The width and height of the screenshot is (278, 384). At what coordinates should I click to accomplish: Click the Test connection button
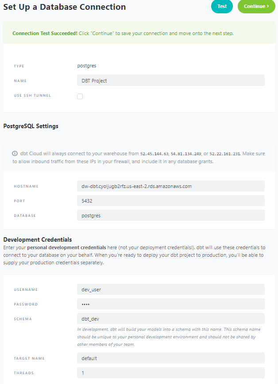(222, 7)
